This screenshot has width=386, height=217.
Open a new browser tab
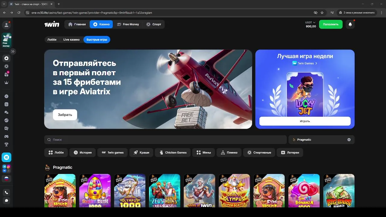click(x=59, y=4)
